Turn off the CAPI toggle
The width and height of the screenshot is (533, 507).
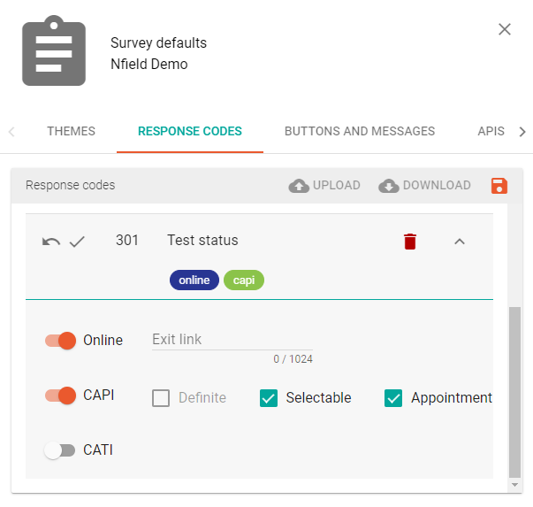point(61,396)
